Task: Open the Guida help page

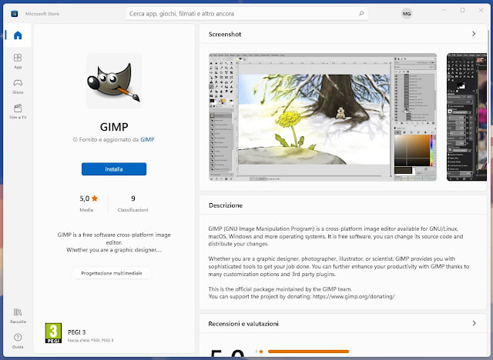Action: 18,341
